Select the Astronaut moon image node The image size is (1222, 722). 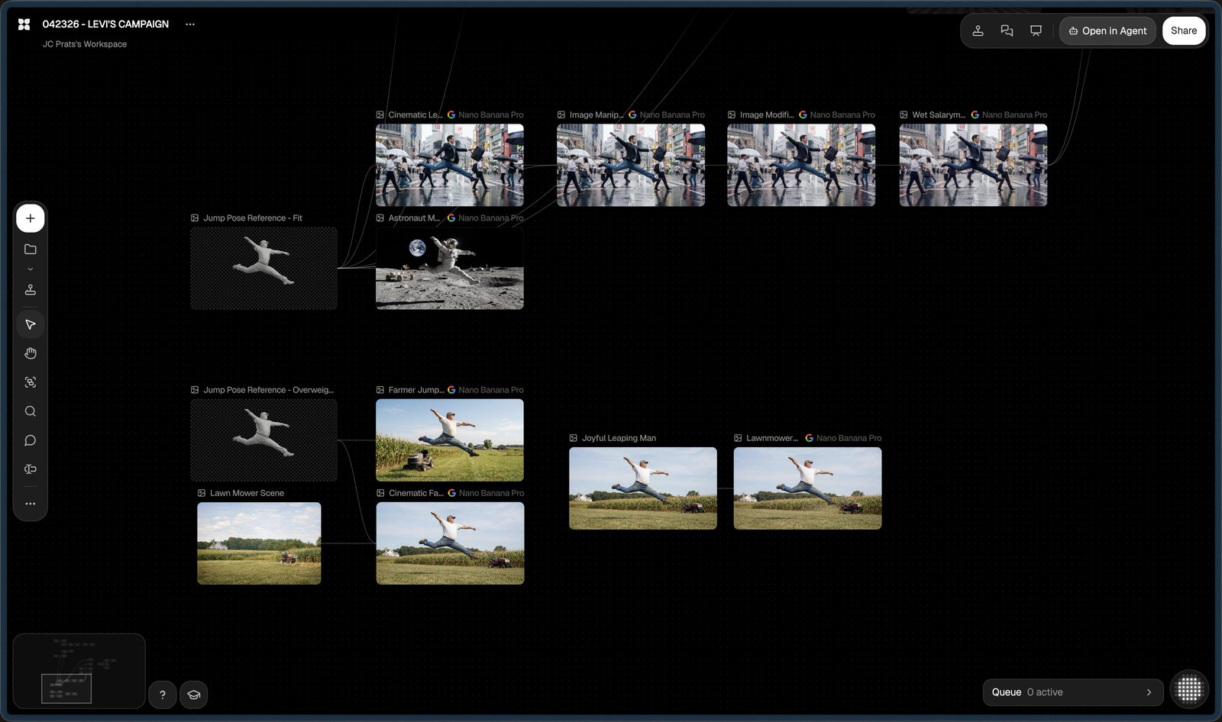(450, 268)
